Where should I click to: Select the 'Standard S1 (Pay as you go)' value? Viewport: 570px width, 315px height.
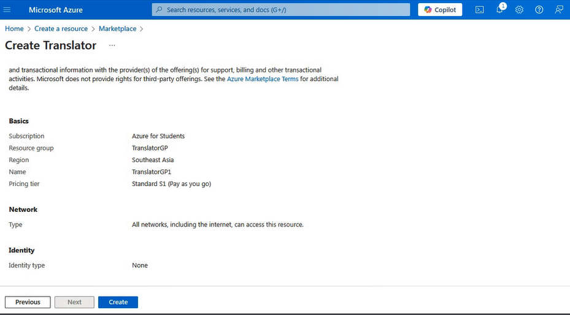click(171, 184)
